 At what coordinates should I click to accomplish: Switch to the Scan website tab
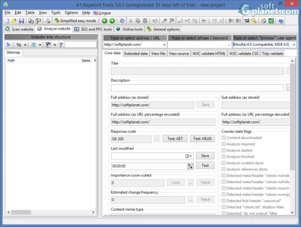(x=19, y=29)
